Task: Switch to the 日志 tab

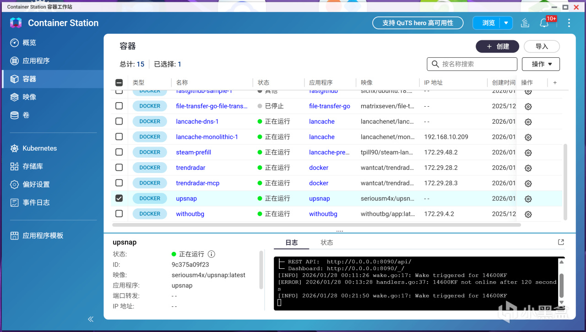Action: 292,242
